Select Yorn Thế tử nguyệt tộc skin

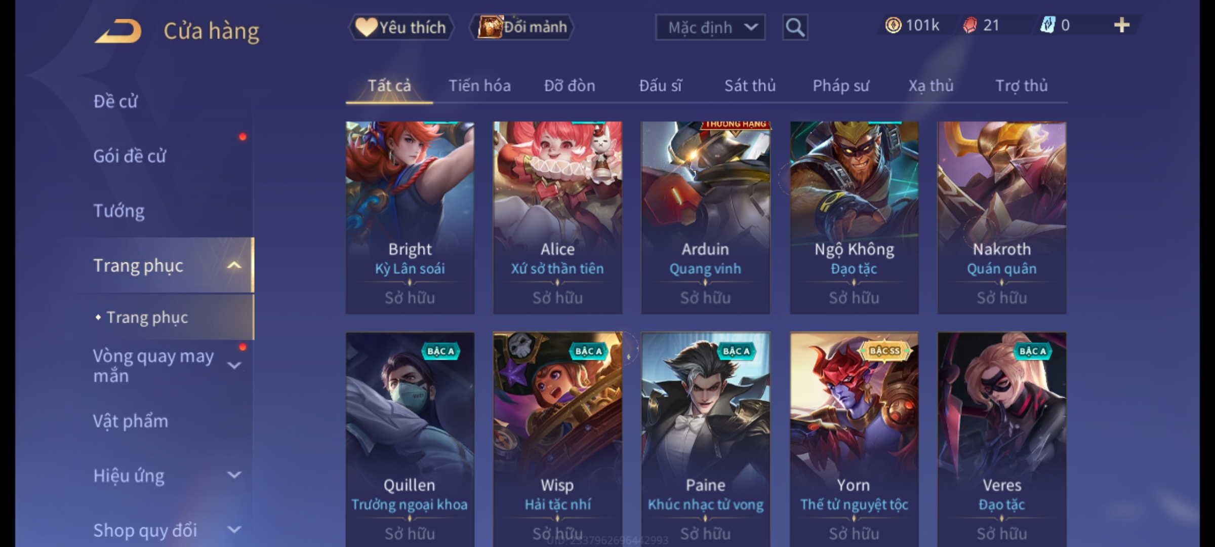pos(854,440)
